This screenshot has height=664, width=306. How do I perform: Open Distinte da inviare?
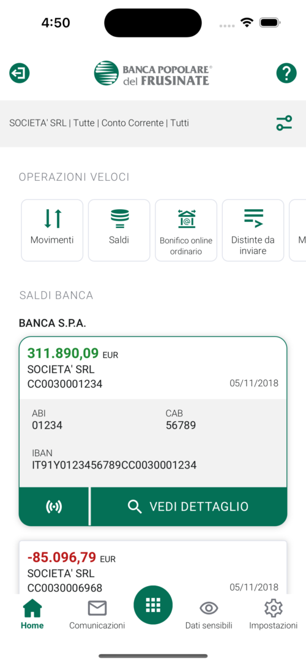pyautogui.click(x=253, y=231)
